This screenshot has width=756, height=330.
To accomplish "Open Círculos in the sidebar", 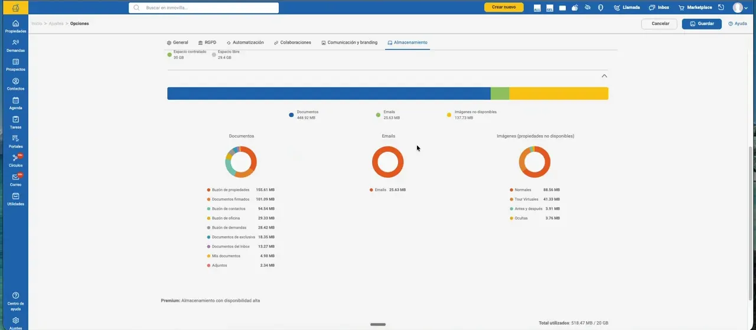I will (15, 161).
